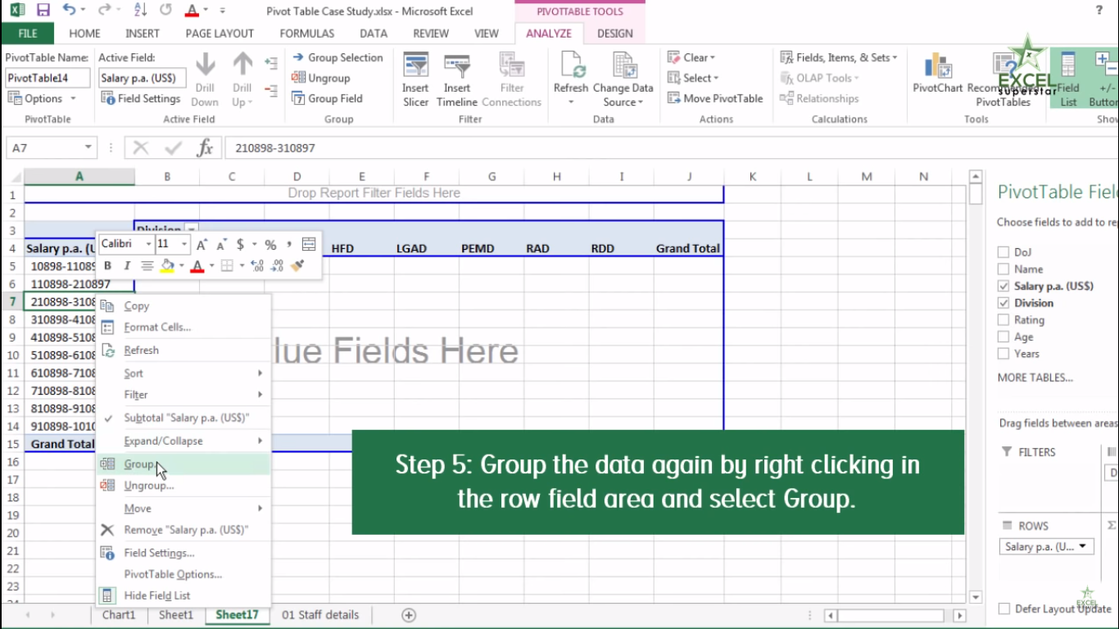This screenshot has height=629, width=1119.
Task: Open the fill color dropdown arrow in the mini toolbar
Action: tap(181, 265)
